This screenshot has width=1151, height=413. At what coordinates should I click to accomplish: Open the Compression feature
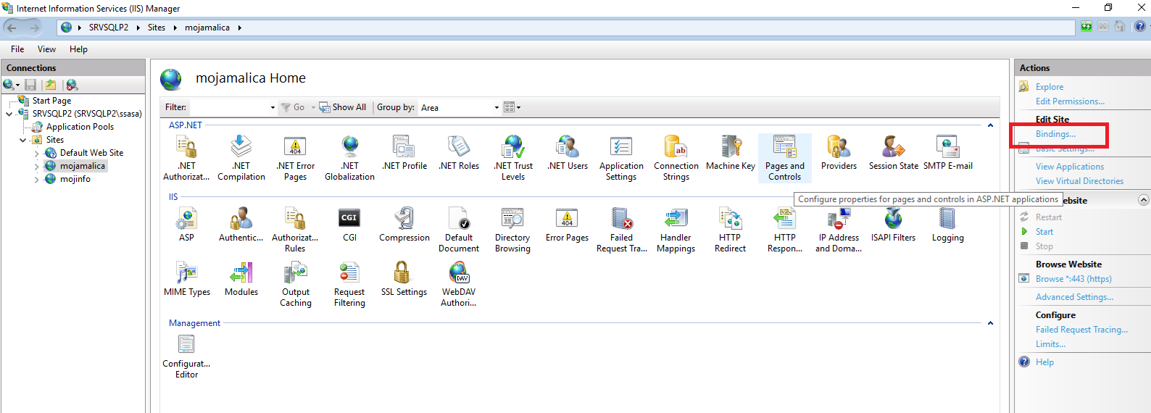coord(404,224)
